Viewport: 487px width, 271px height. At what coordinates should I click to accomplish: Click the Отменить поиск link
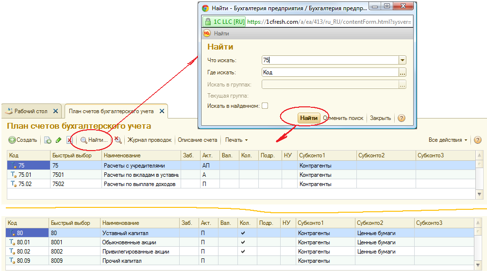[343, 118]
